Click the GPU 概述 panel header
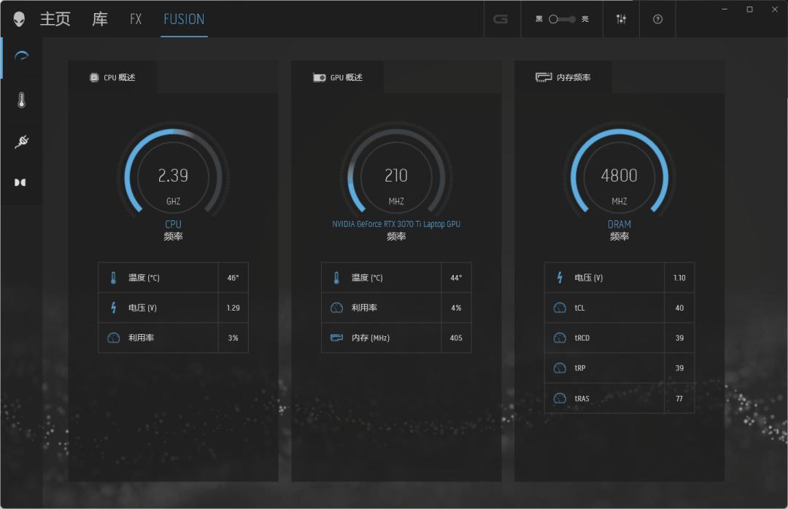Viewport: 788px width, 509px height. pos(337,77)
